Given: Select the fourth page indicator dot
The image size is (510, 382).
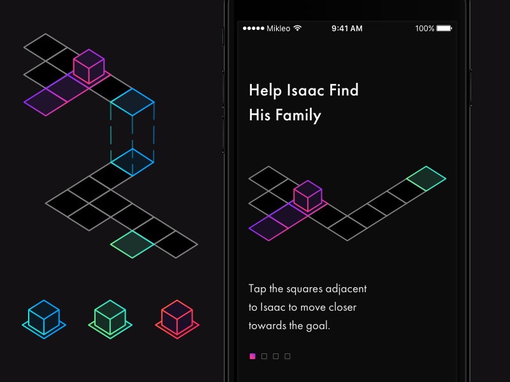Looking at the screenshot, I should point(287,356).
